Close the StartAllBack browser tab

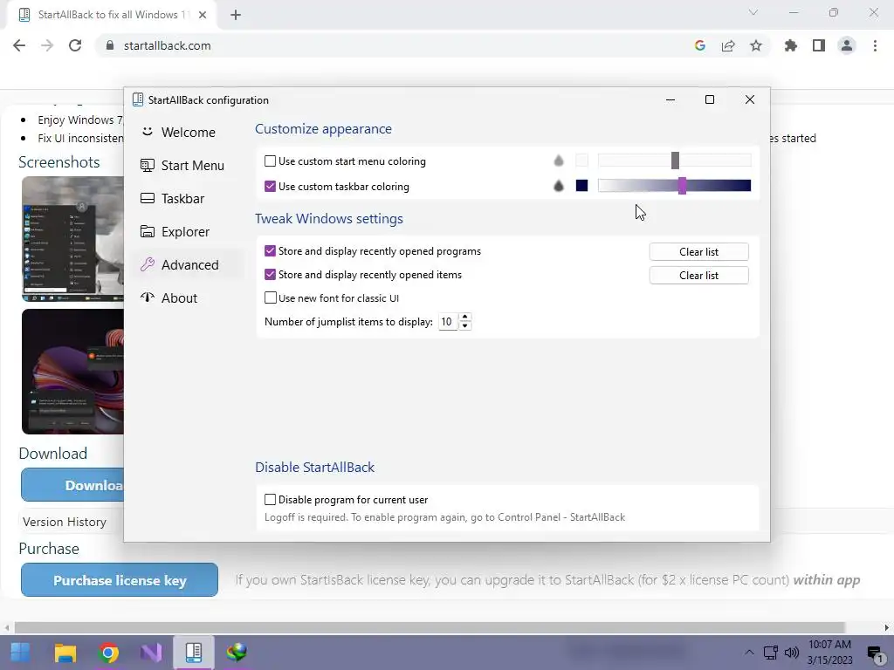[x=203, y=15]
